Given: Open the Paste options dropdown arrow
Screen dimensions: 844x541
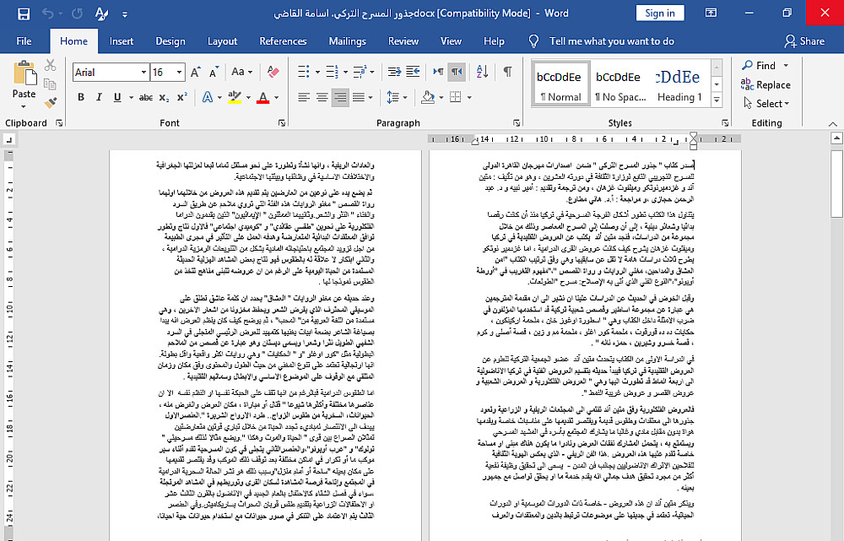Looking at the screenshot, I should click(x=24, y=106).
